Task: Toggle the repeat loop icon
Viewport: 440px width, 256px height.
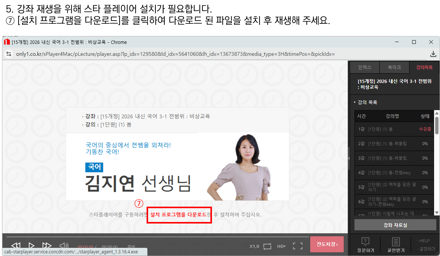Action: click(267, 246)
